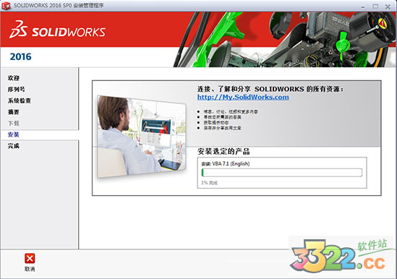The height and width of the screenshot is (279, 397).
Task: Close the installation manager window
Action: (388, 7)
